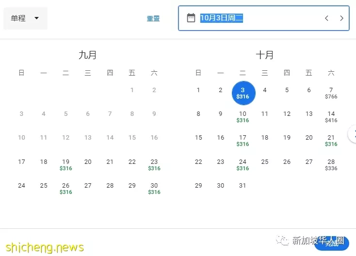Select September 26 priced $316
356x256 pixels.
point(66,189)
